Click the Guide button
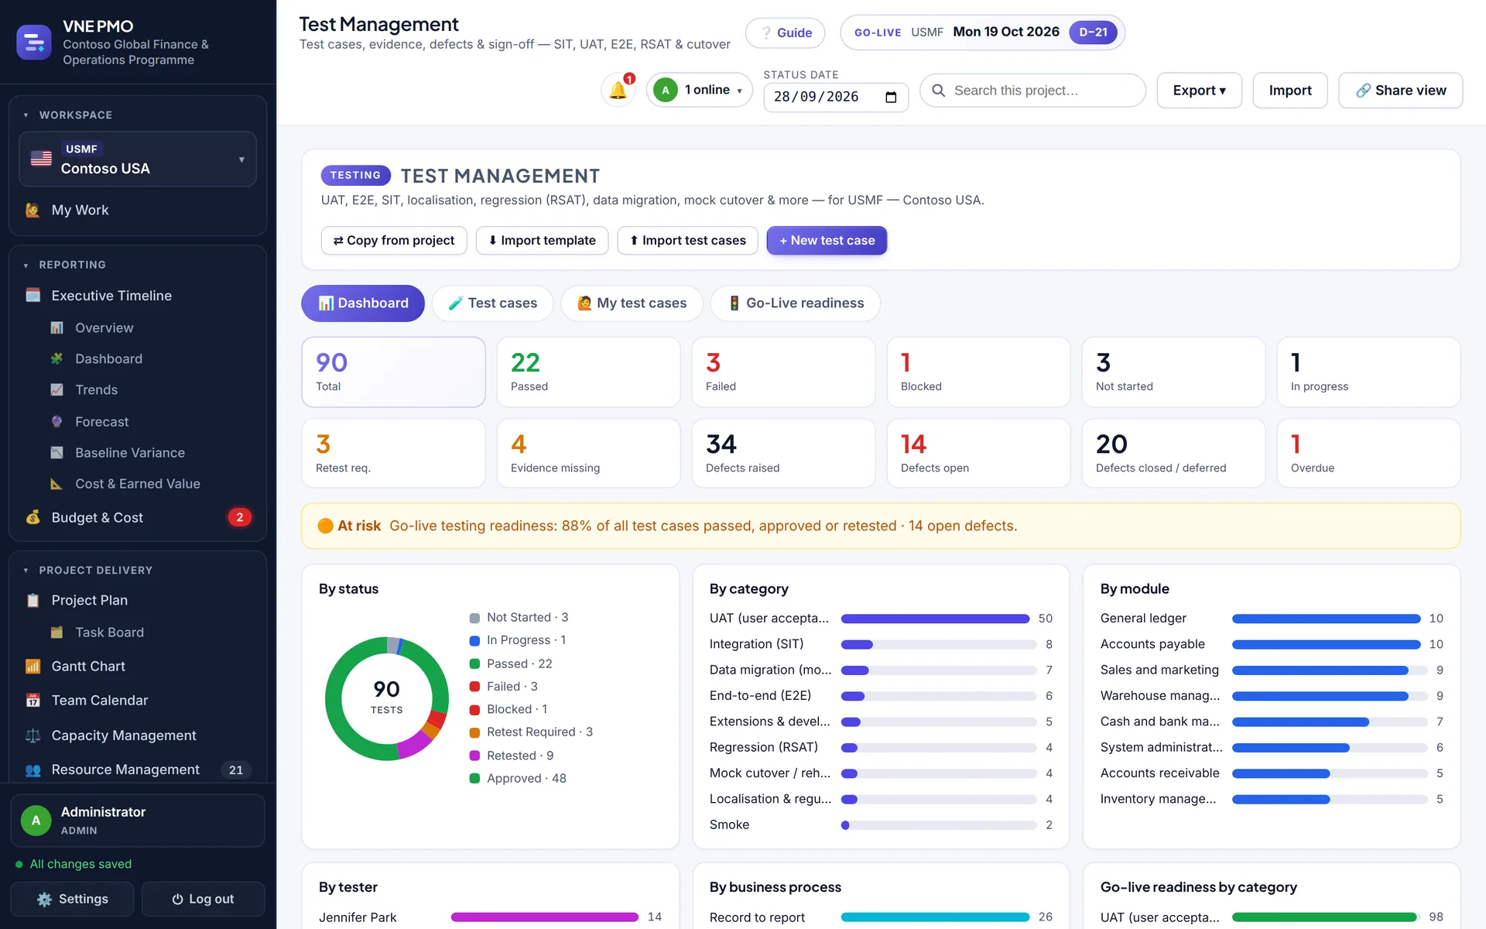This screenshot has height=929, width=1486. pos(785,33)
